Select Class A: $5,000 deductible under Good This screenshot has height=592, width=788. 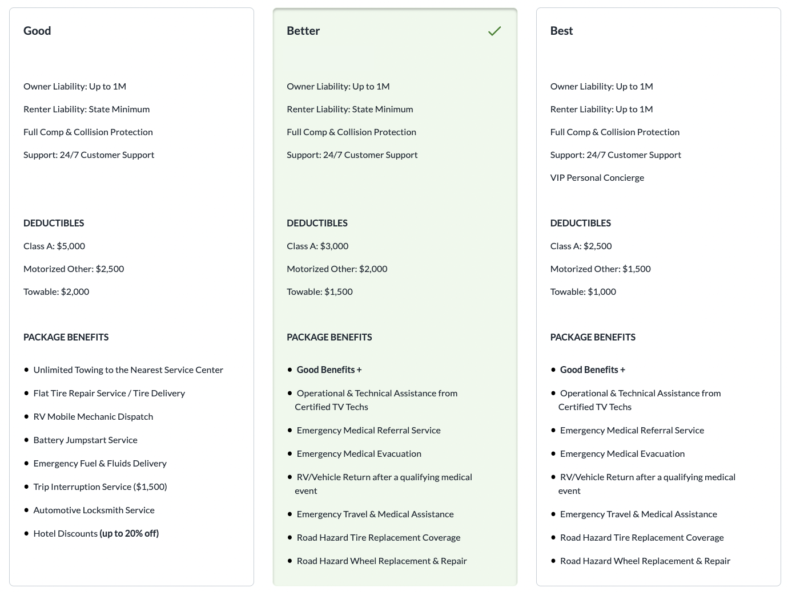[x=54, y=246]
